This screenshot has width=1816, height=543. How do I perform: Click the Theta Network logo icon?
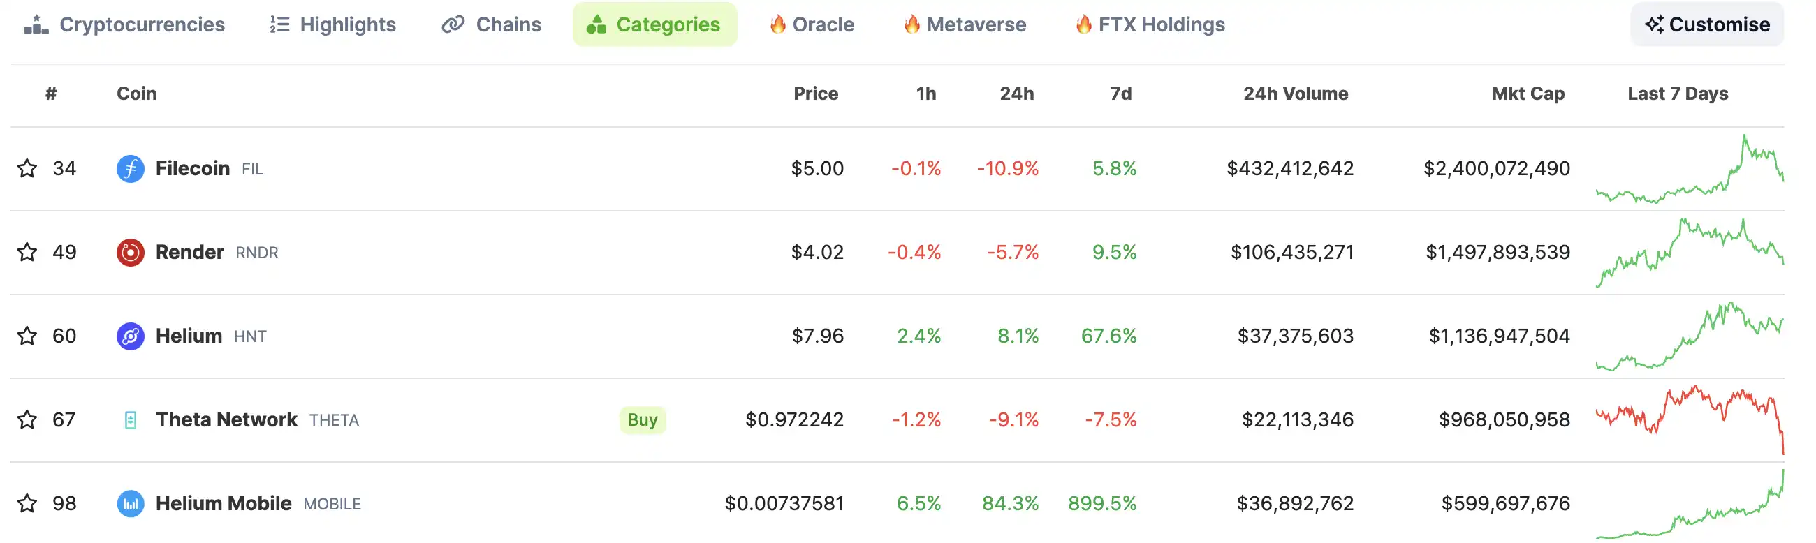tap(131, 419)
